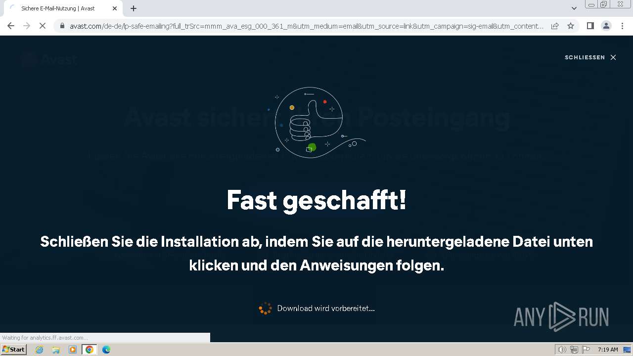
Task: Open the network tray icon
Action: click(x=574, y=350)
